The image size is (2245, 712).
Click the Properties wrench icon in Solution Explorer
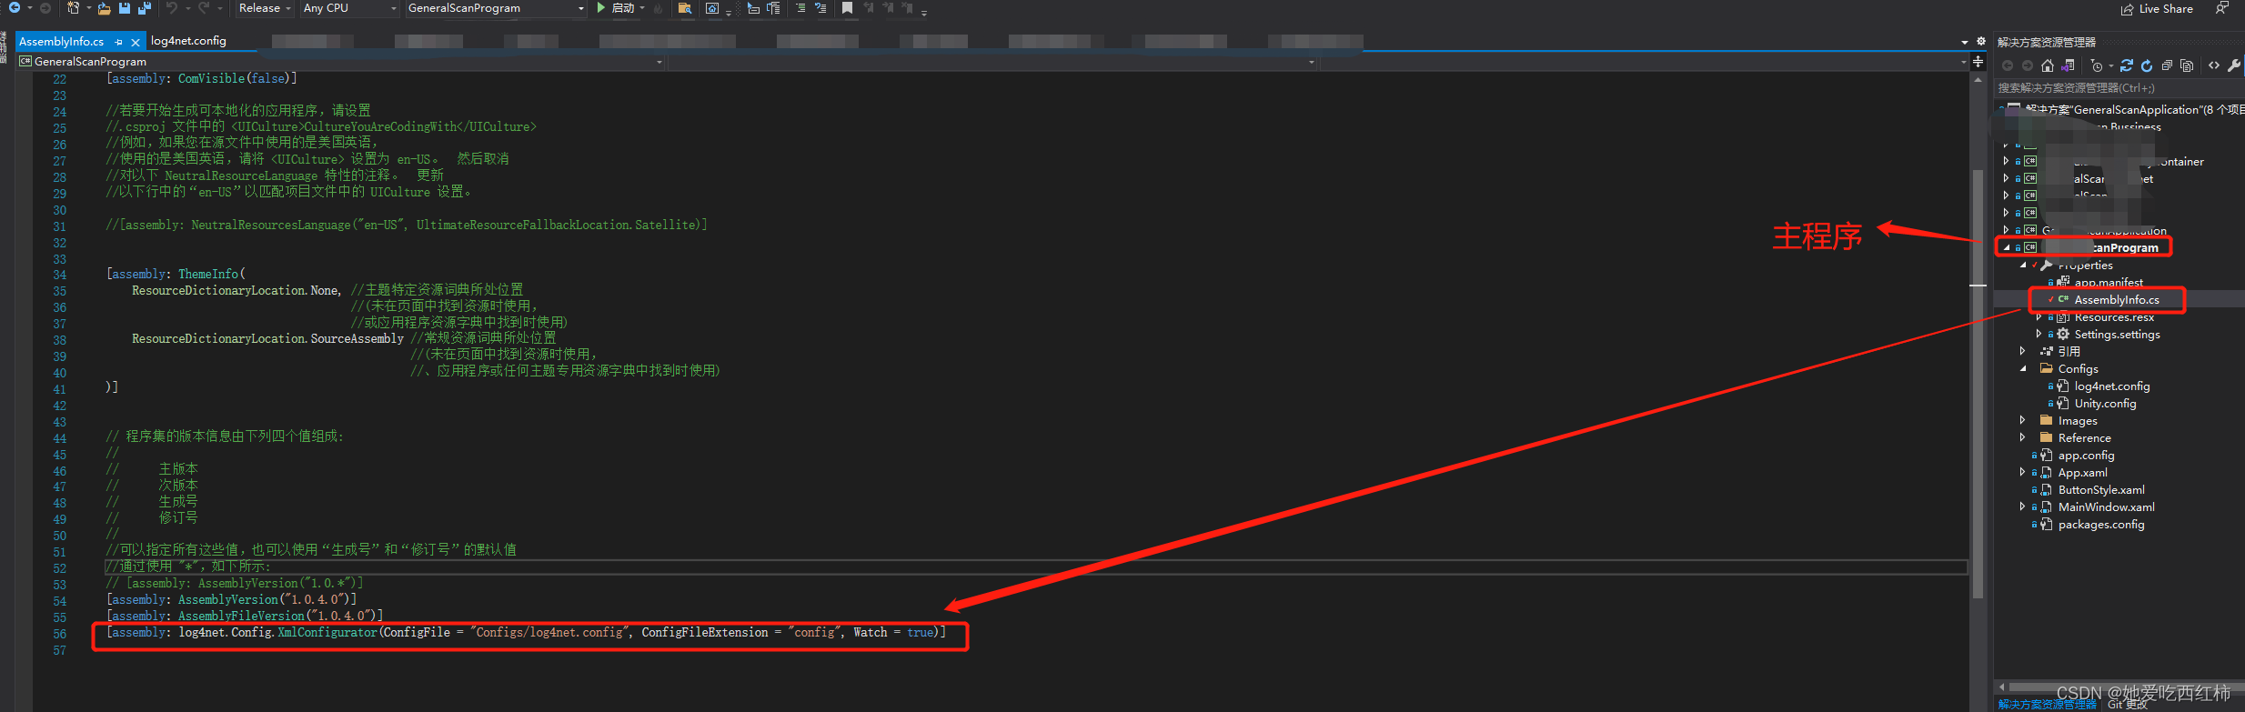point(2234,65)
